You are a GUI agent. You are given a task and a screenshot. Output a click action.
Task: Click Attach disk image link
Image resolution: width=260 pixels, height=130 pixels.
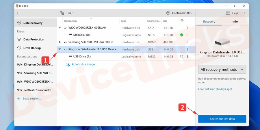pos(84,64)
